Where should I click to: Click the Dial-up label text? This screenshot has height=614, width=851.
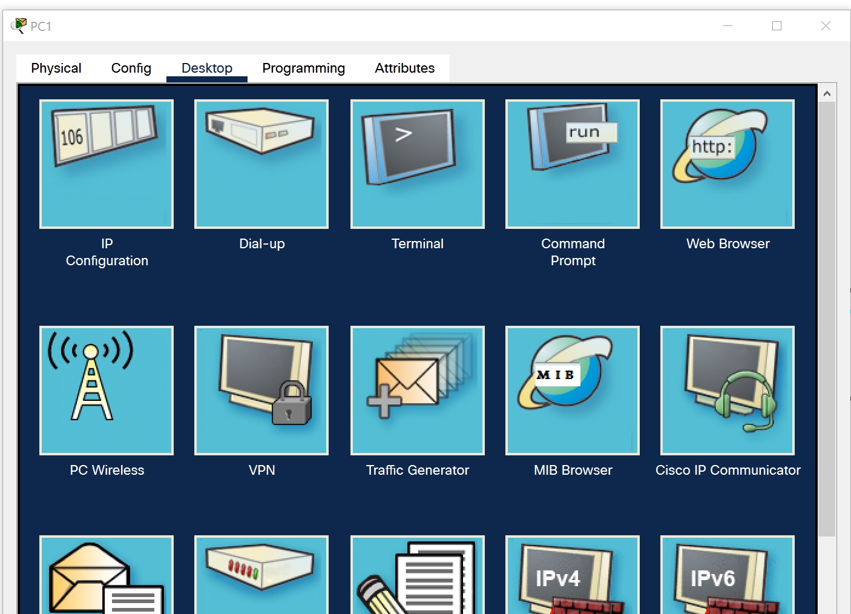pyautogui.click(x=262, y=243)
